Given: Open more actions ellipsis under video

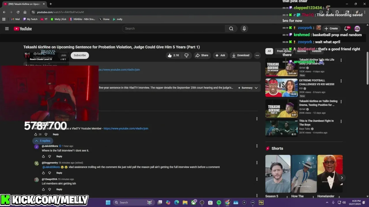Looking at the screenshot, I should coord(257,55).
